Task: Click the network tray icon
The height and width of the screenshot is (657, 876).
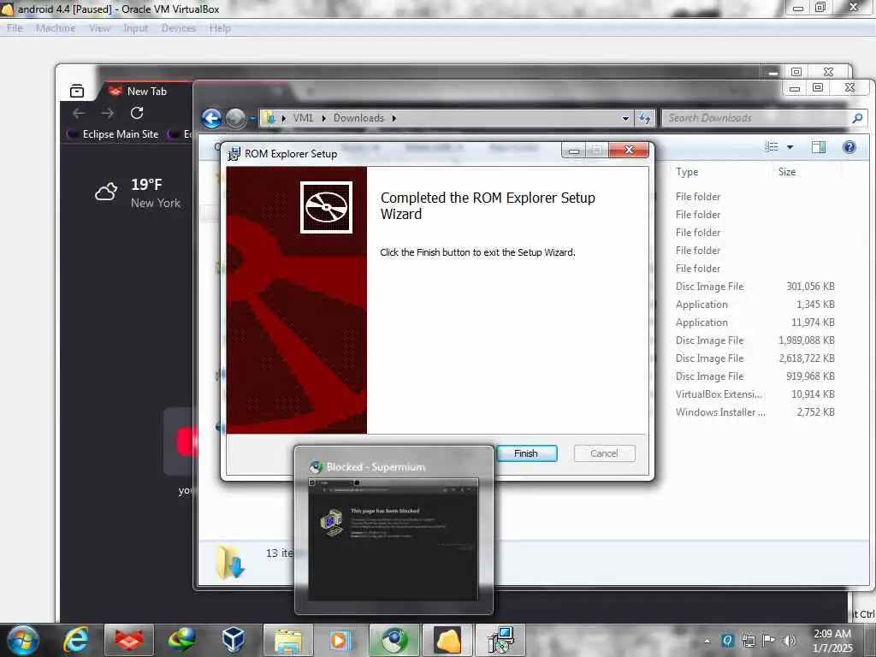Action: click(x=748, y=641)
